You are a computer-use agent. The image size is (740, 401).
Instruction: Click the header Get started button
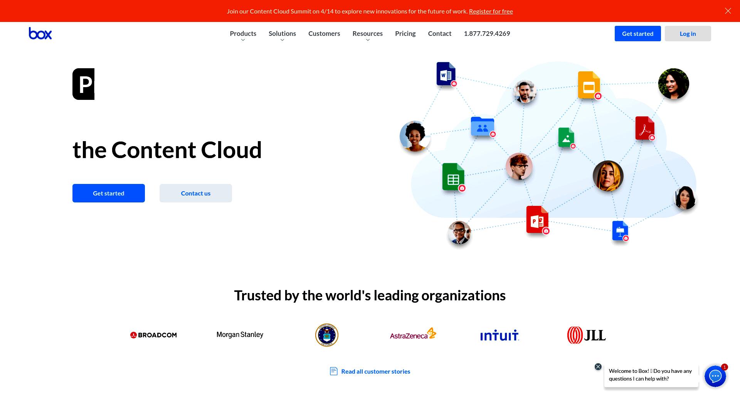point(638,34)
